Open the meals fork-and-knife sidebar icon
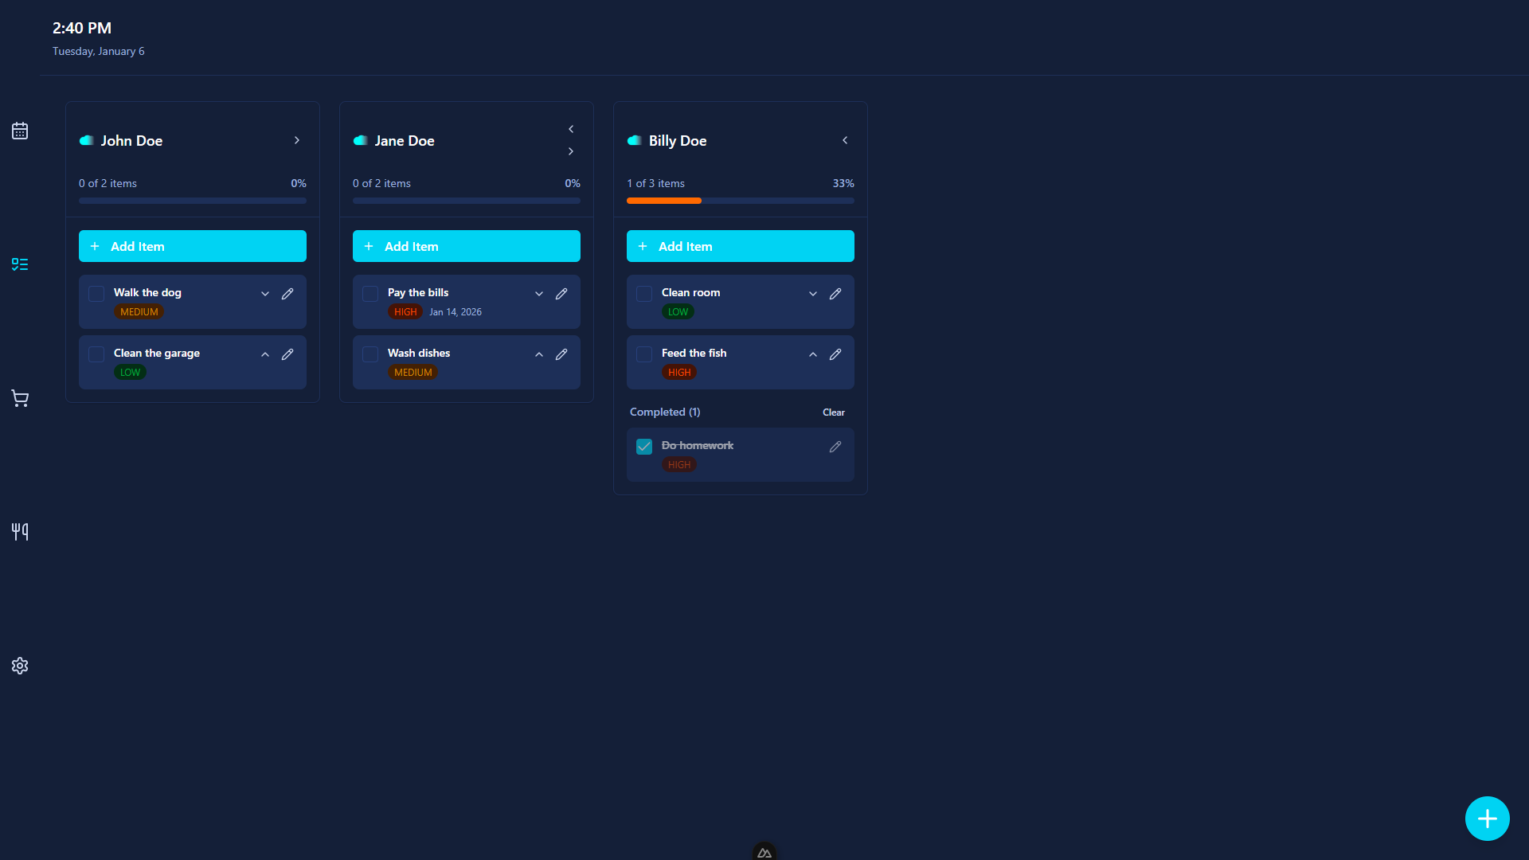This screenshot has height=860, width=1529. 20,532
